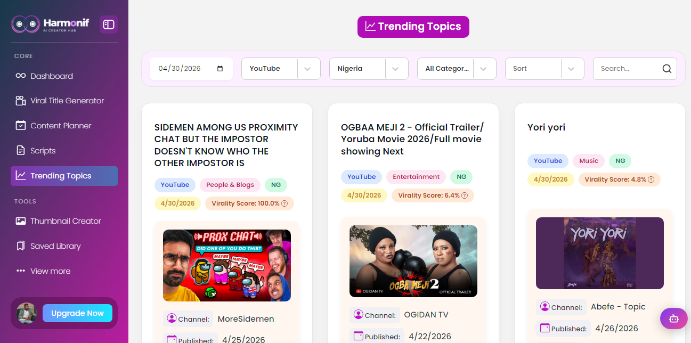691x343 pixels.
Task: Click the Upgrade Now button
Action: pyautogui.click(x=77, y=313)
